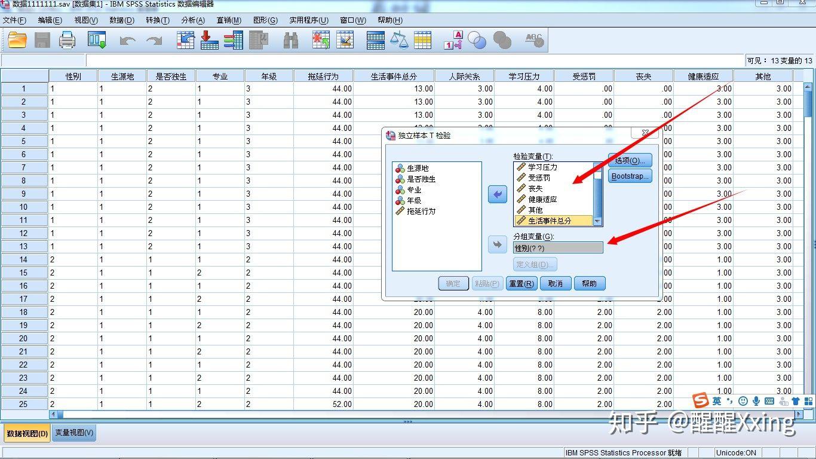Open the 转换(T) menu
The height and width of the screenshot is (459, 816).
click(157, 20)
